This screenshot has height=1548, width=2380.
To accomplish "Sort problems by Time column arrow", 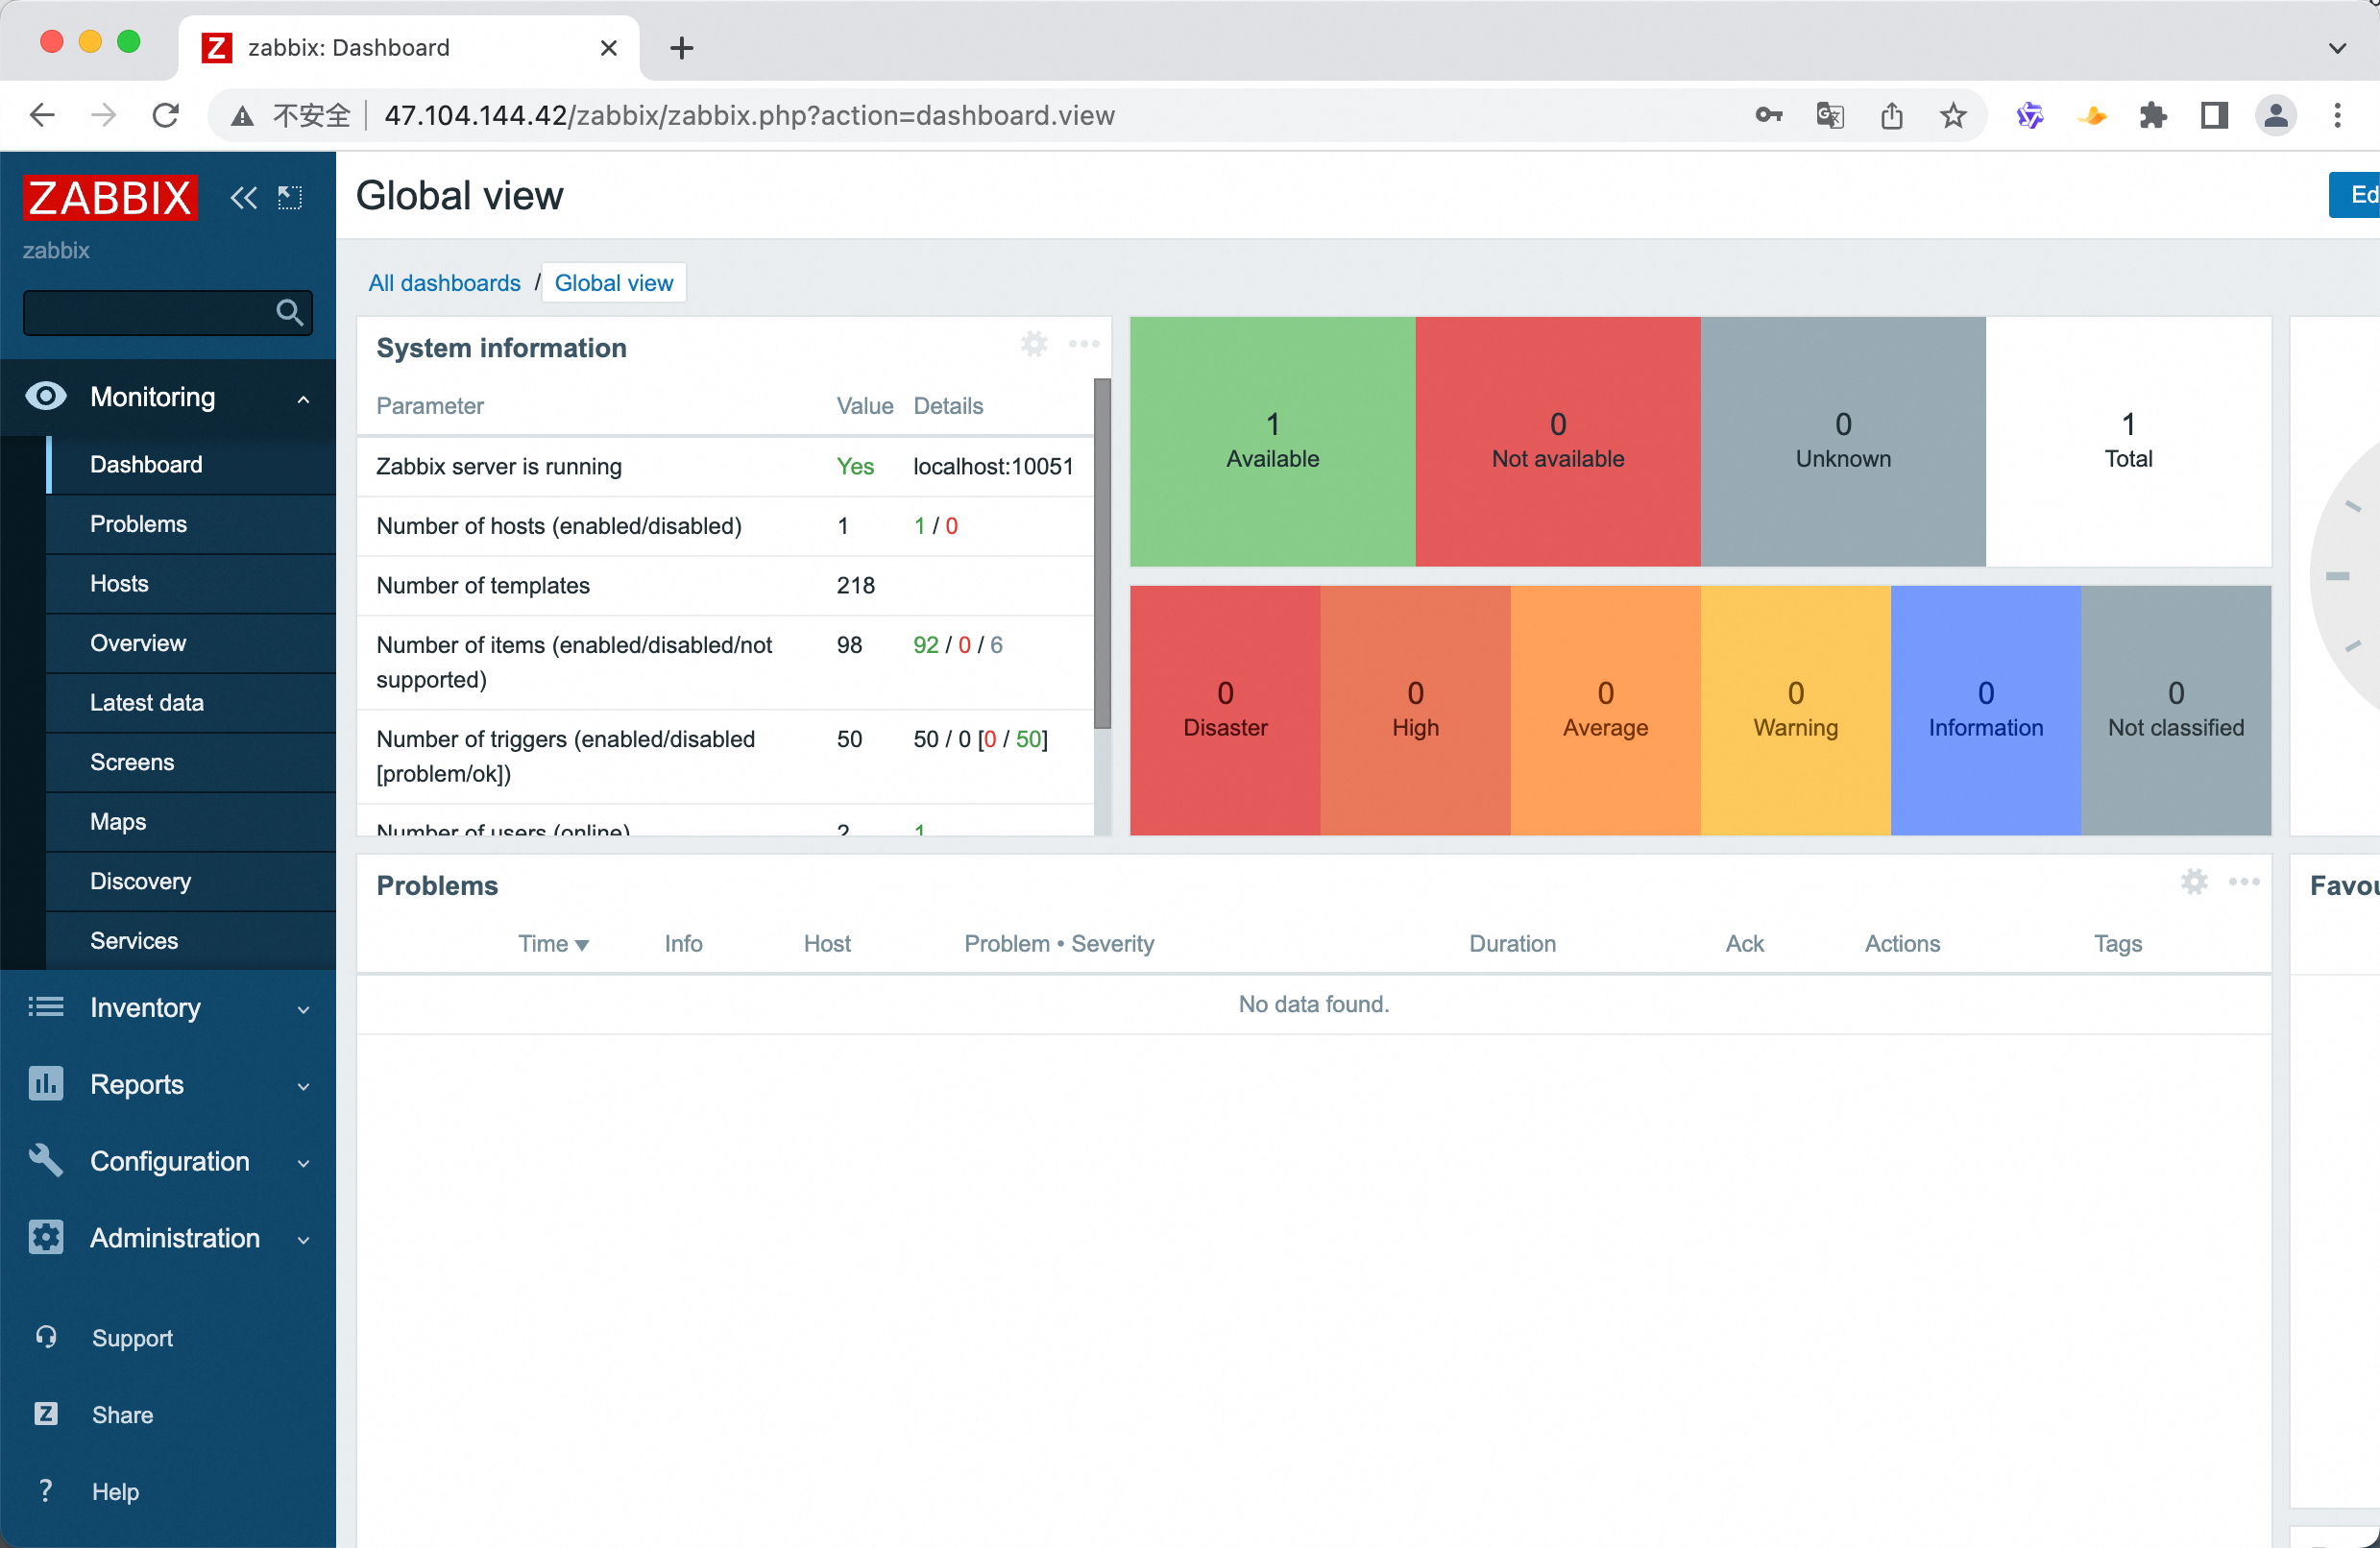I will coord(582,945).
